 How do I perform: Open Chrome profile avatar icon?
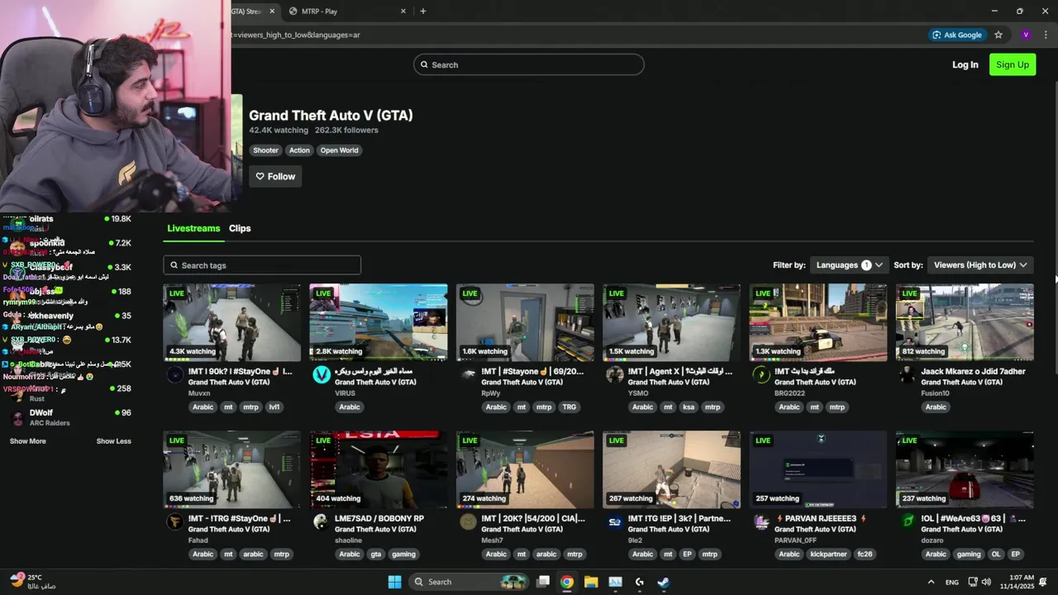pos(1026,35)
